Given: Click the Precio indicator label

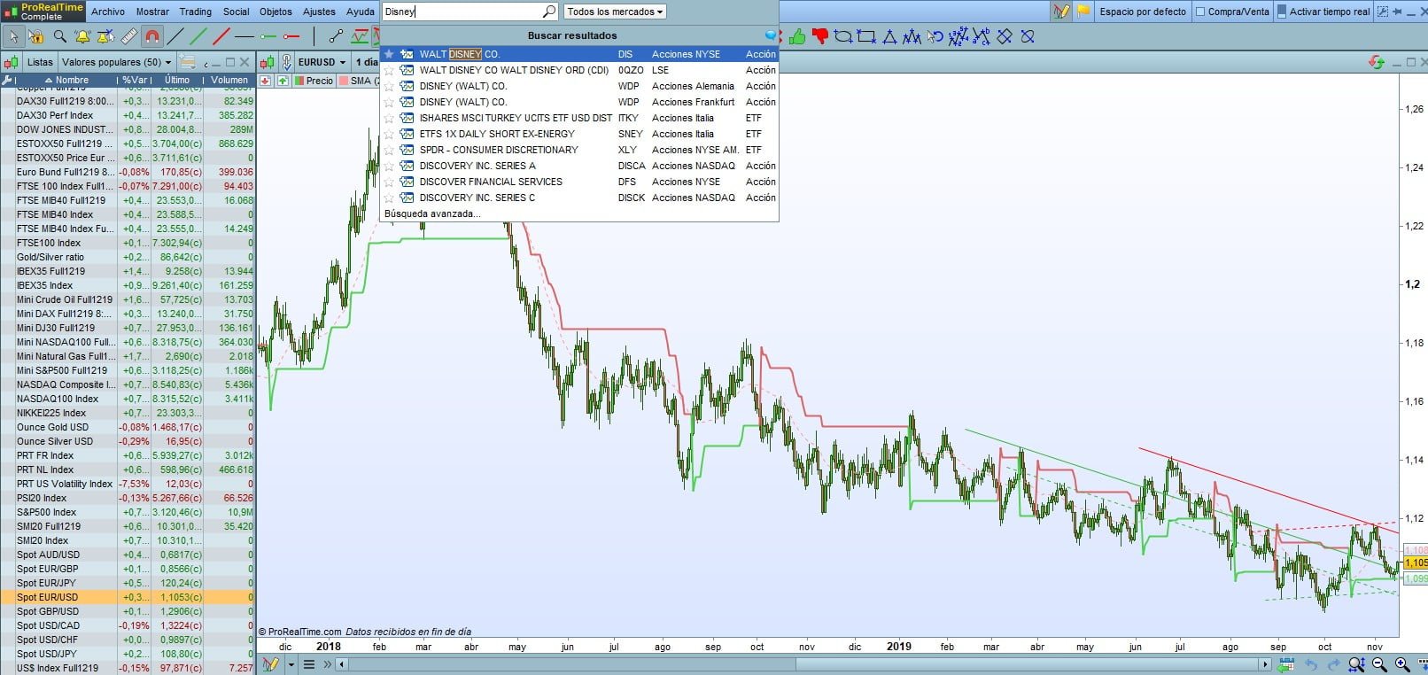Looking at the screenshot, I should 320,81.
